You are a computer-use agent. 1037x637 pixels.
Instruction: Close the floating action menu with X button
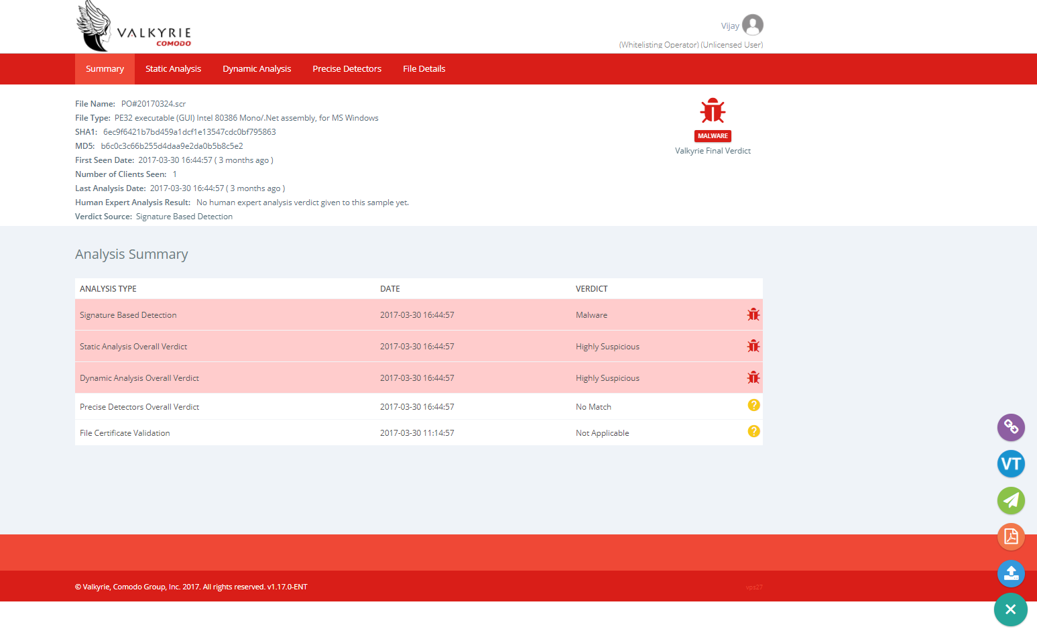pos(1011,610)
